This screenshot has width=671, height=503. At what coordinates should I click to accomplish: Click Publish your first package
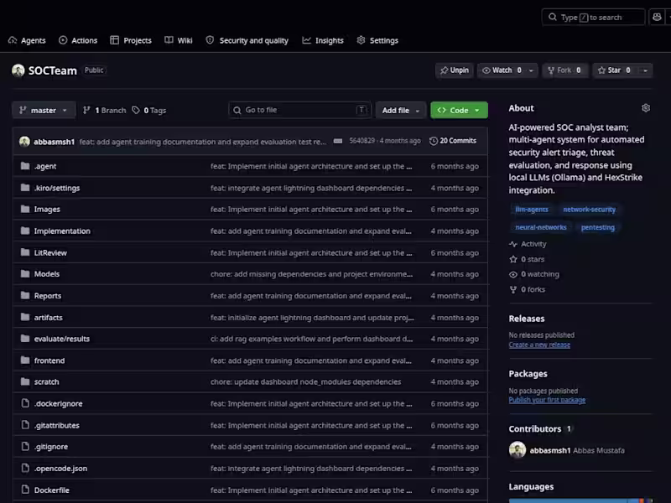(x=547, y=400)
